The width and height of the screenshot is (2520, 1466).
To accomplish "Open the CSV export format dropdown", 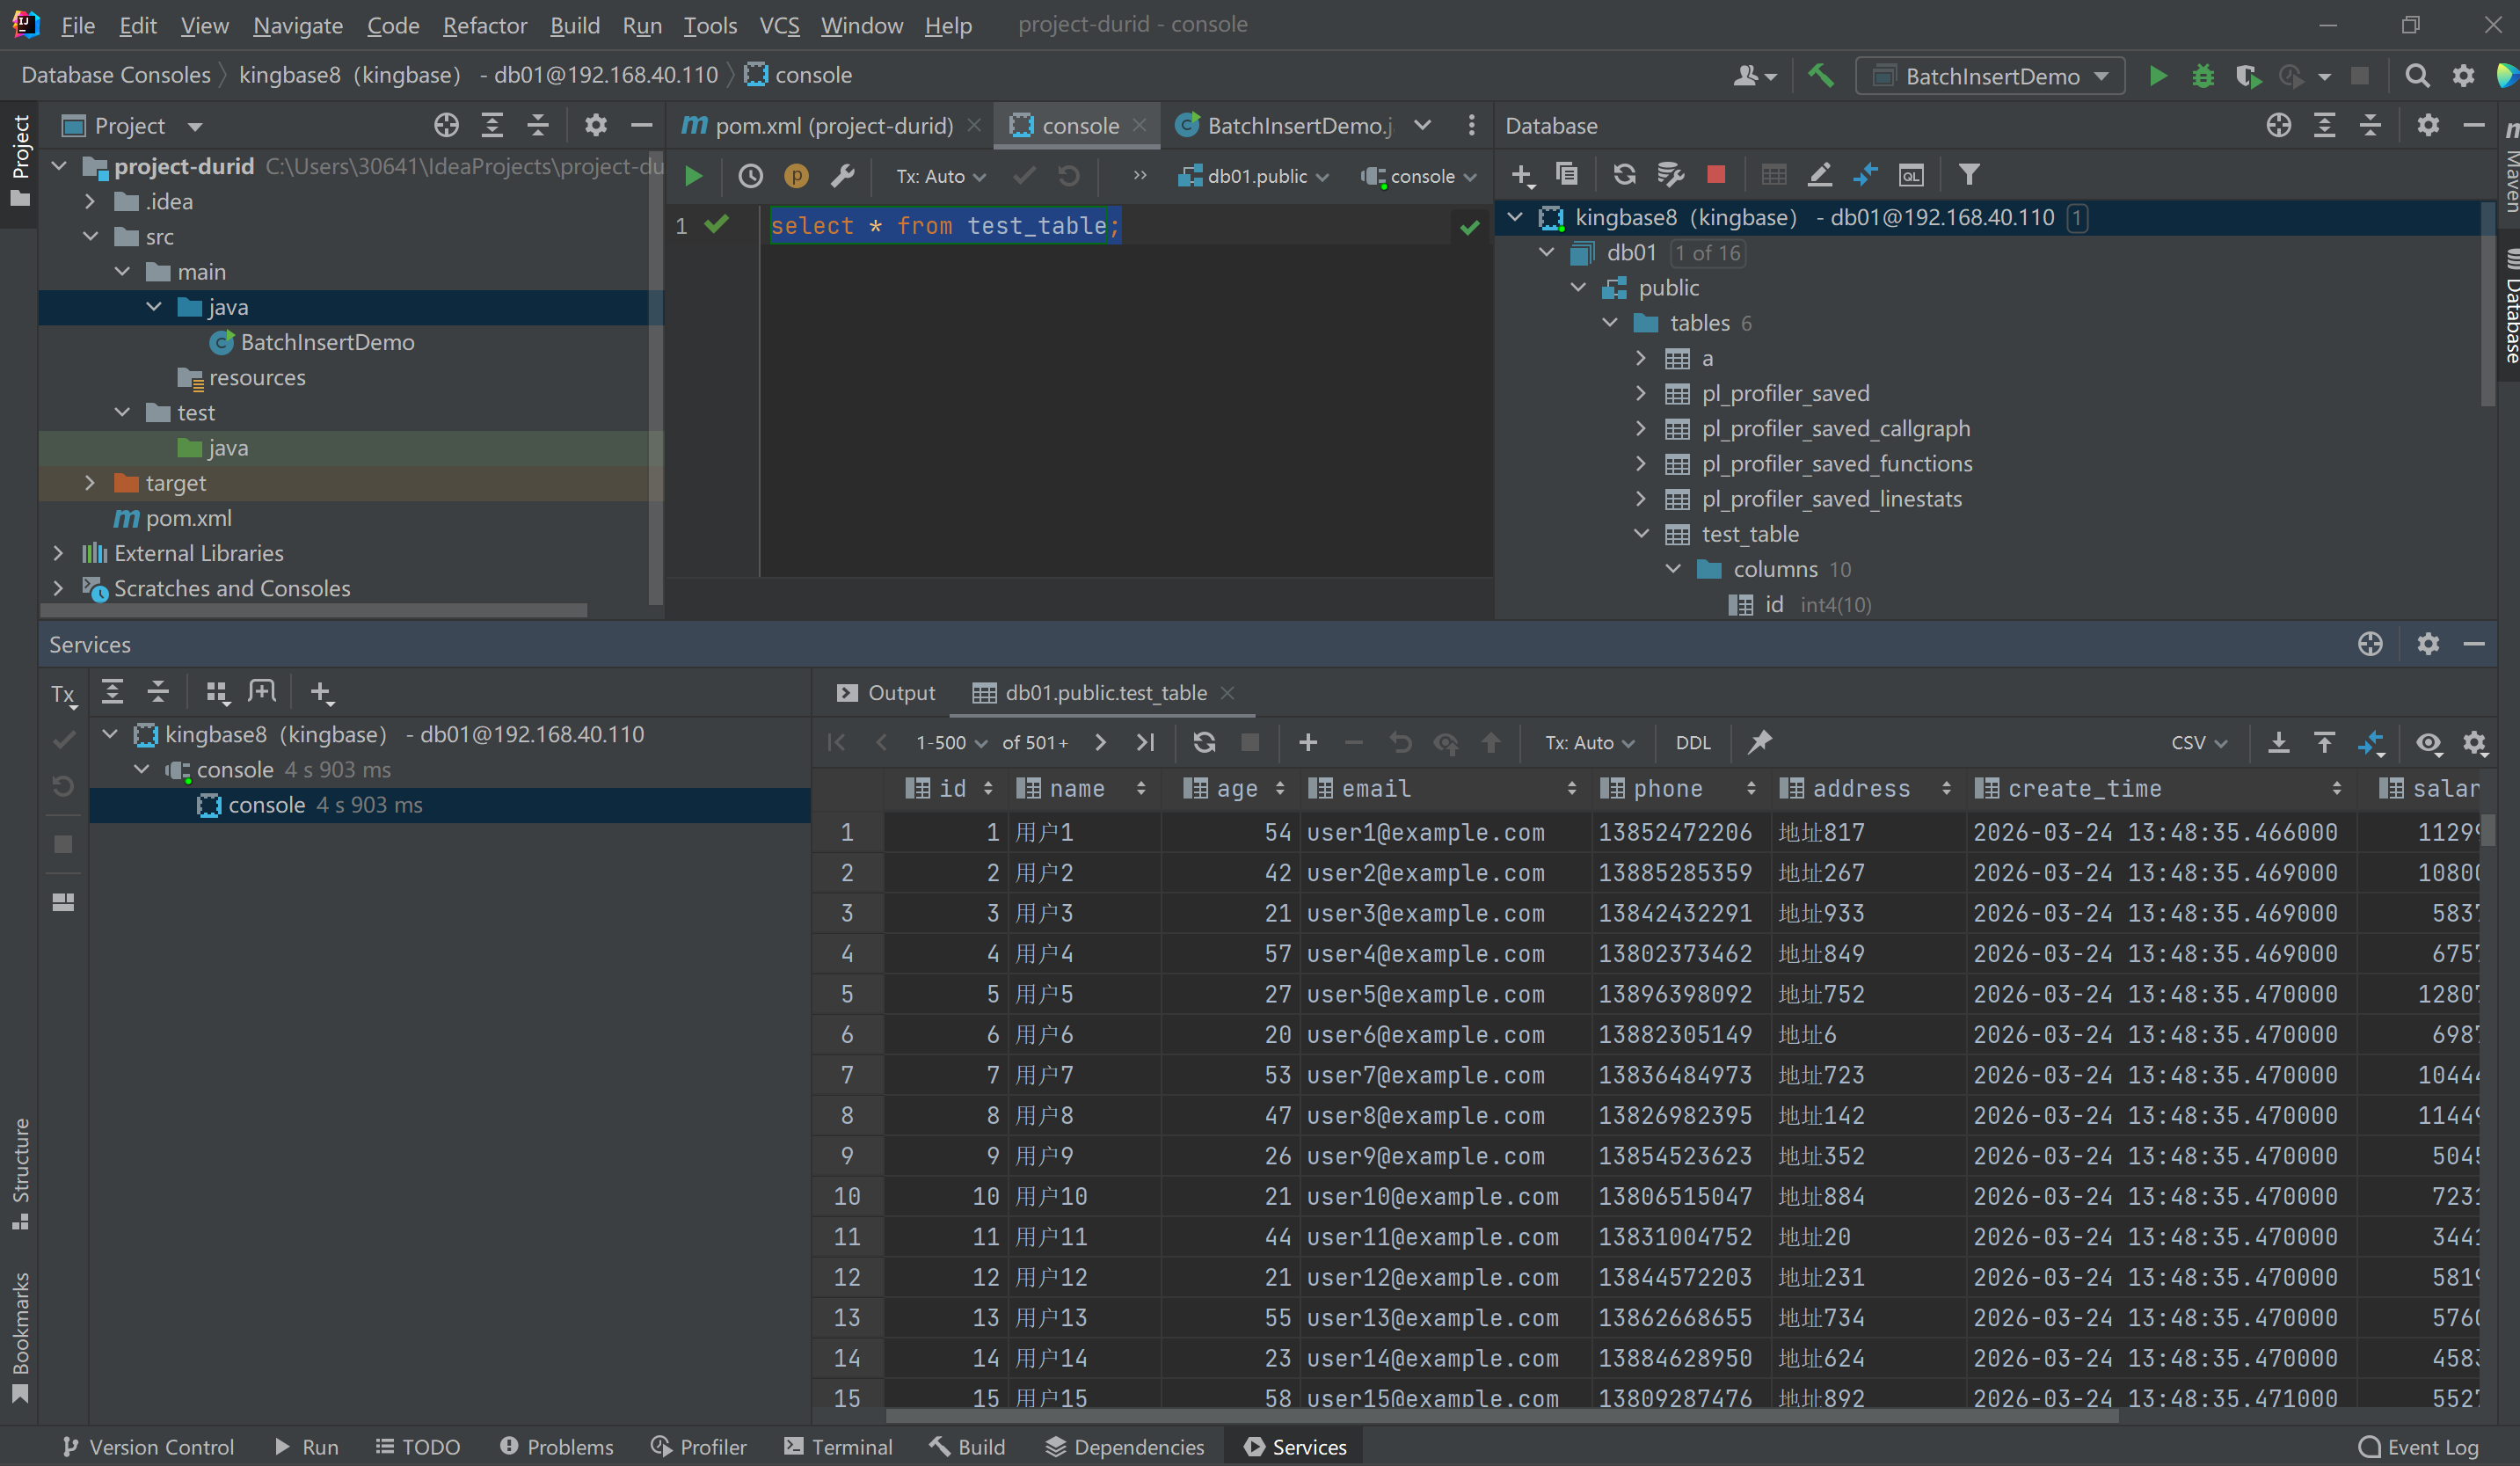I will click(x=2198, y=742).
